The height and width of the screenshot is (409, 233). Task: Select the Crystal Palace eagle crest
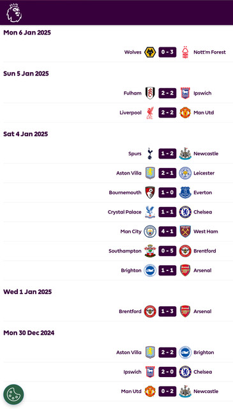point(150,212)
